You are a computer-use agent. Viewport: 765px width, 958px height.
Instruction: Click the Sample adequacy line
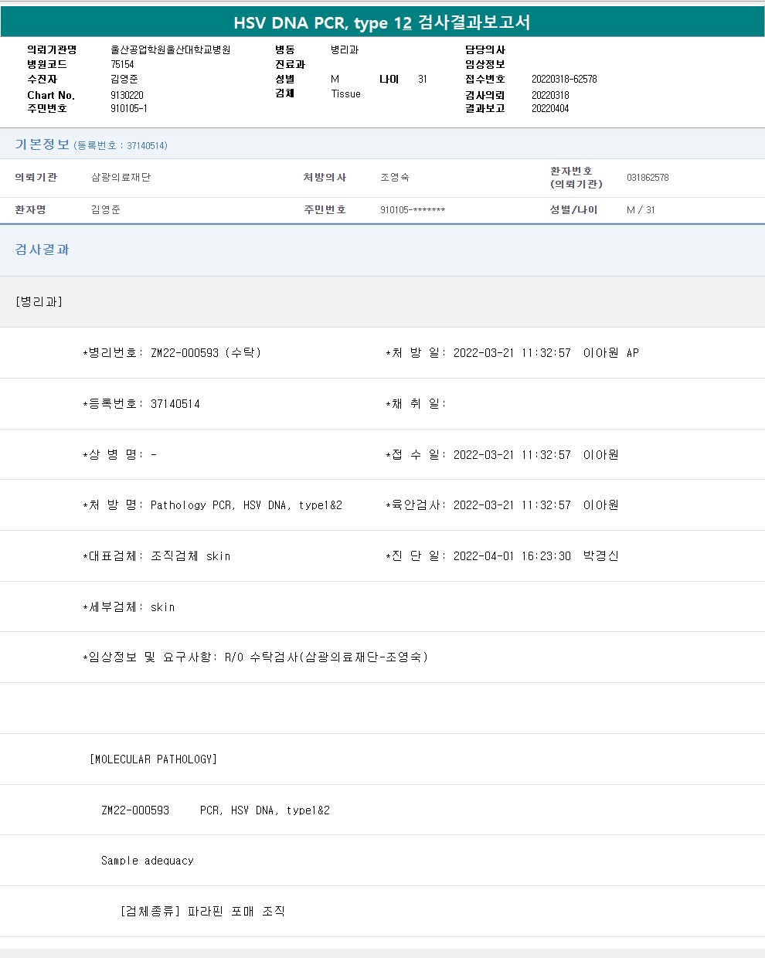coord(147,861)
